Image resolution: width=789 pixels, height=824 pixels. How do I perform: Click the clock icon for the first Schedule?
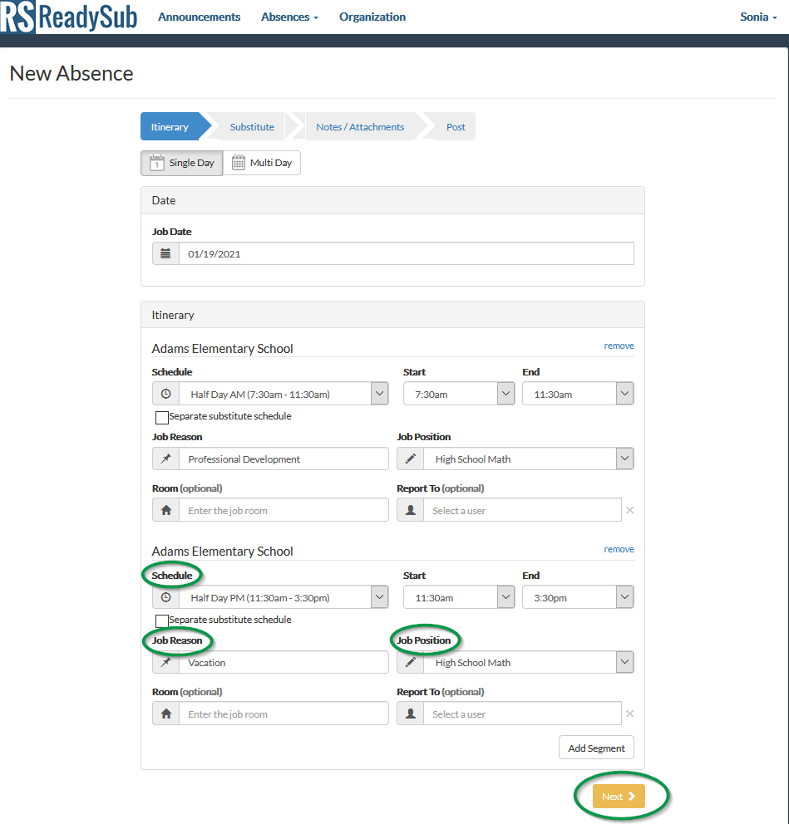coord(165,393)
